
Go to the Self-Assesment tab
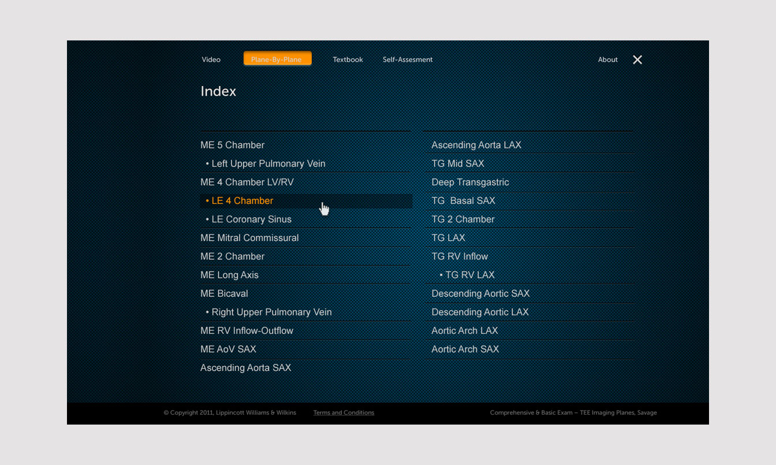pos(407,59)
